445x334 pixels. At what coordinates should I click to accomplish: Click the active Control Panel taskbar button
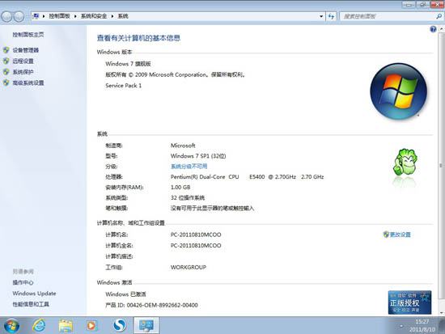pyautogui.click(x=146, y=325)
